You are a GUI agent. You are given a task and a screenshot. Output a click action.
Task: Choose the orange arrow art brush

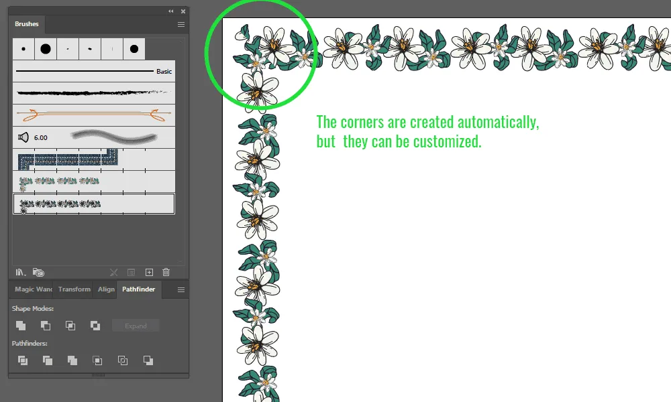click(x=94, y=115)
